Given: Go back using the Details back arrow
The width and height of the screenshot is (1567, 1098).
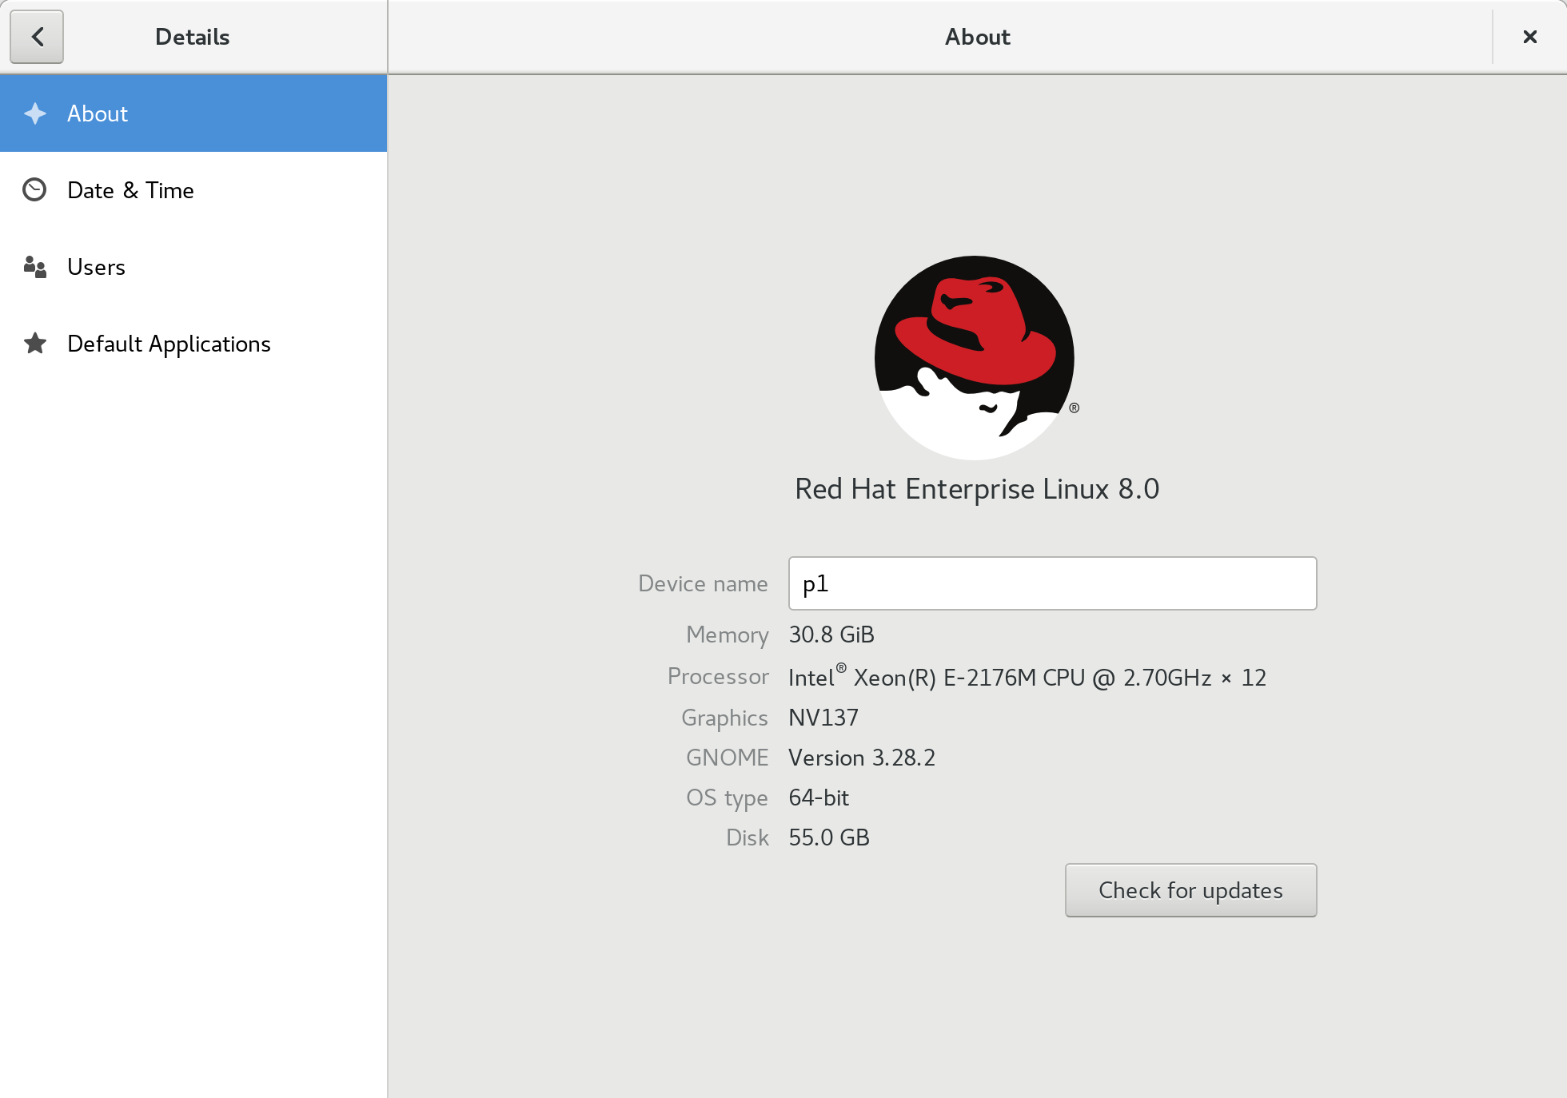Looking at the screenshot, I should pyautogui.click(x=37, y=37).
